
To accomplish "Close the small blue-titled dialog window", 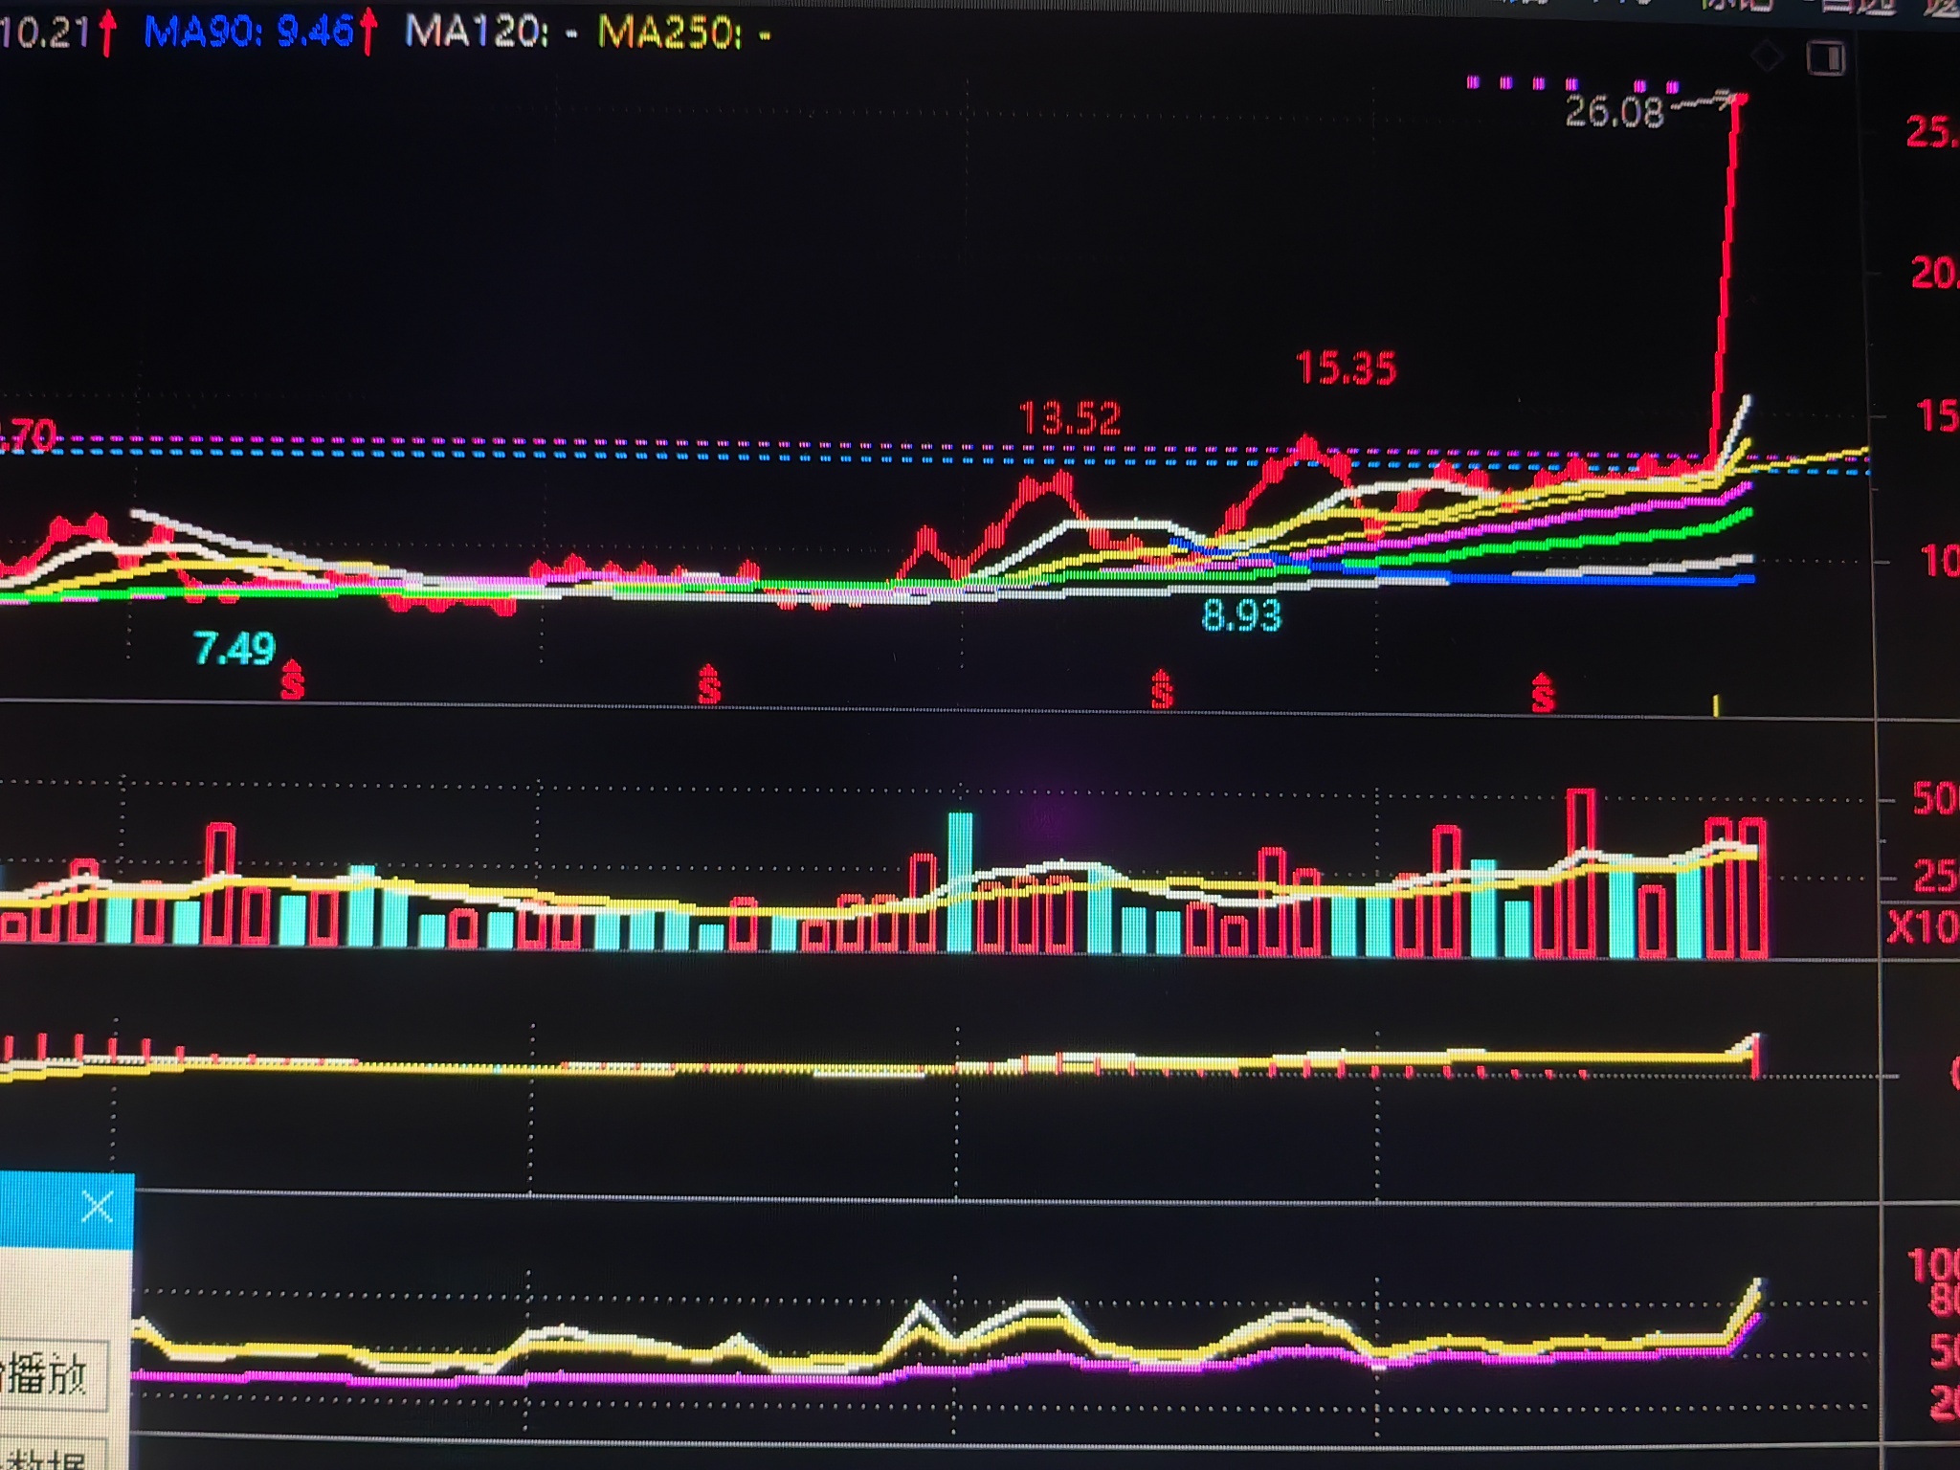I will pyautogui.click(x=97, y=1207).
